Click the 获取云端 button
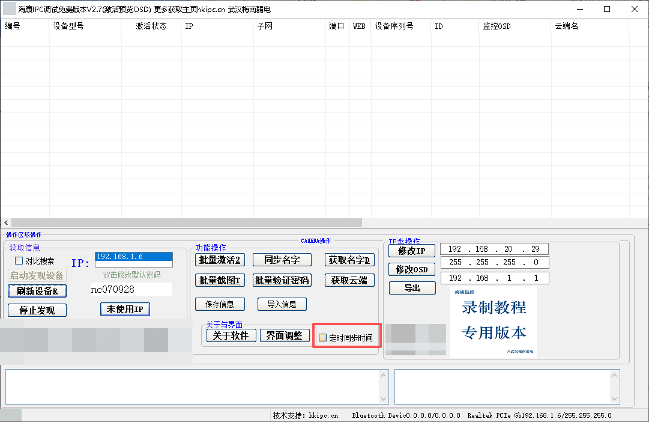649x422 pixels. pyautogui.click(x=350, y=280)
